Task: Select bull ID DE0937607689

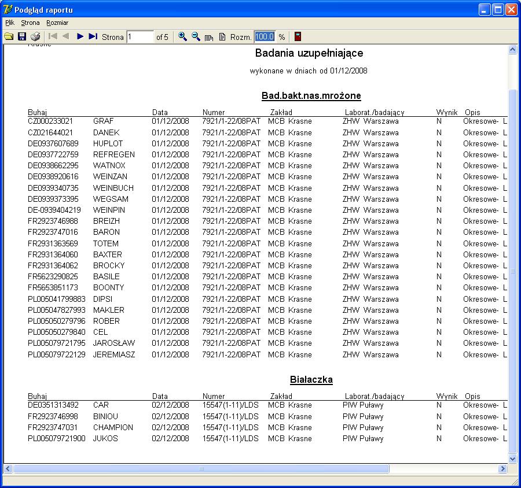Action: point(53,144)
